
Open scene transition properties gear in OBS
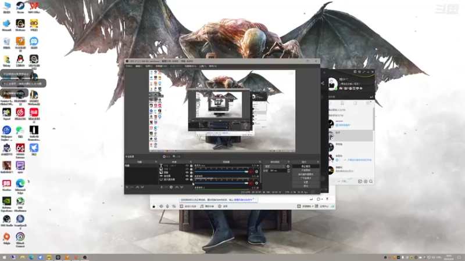[x=288, y=166]
